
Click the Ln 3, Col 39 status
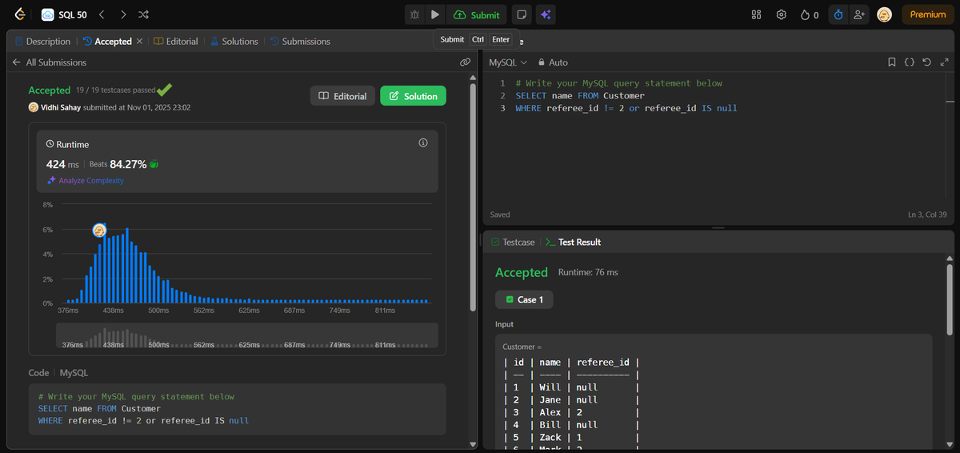point(927,214)
